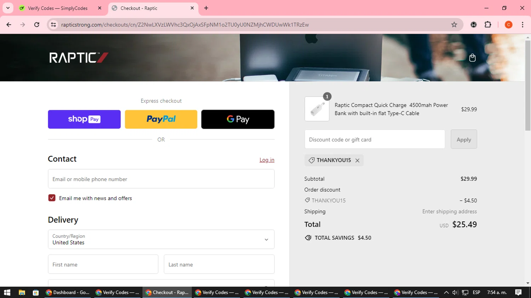
Task: Pay with PayPal express button
Action: (x=161, y=119)
